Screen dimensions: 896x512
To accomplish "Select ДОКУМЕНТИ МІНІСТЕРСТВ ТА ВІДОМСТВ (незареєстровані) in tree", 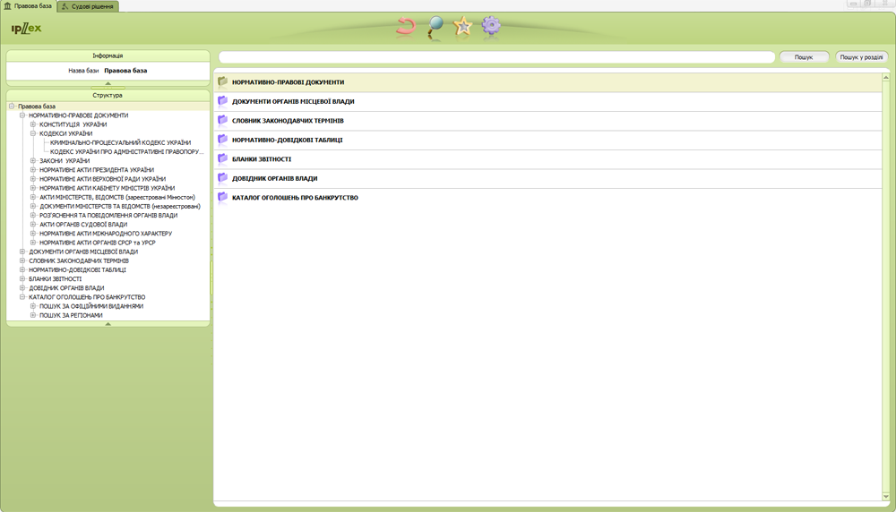I will click(x=120, y=206).
